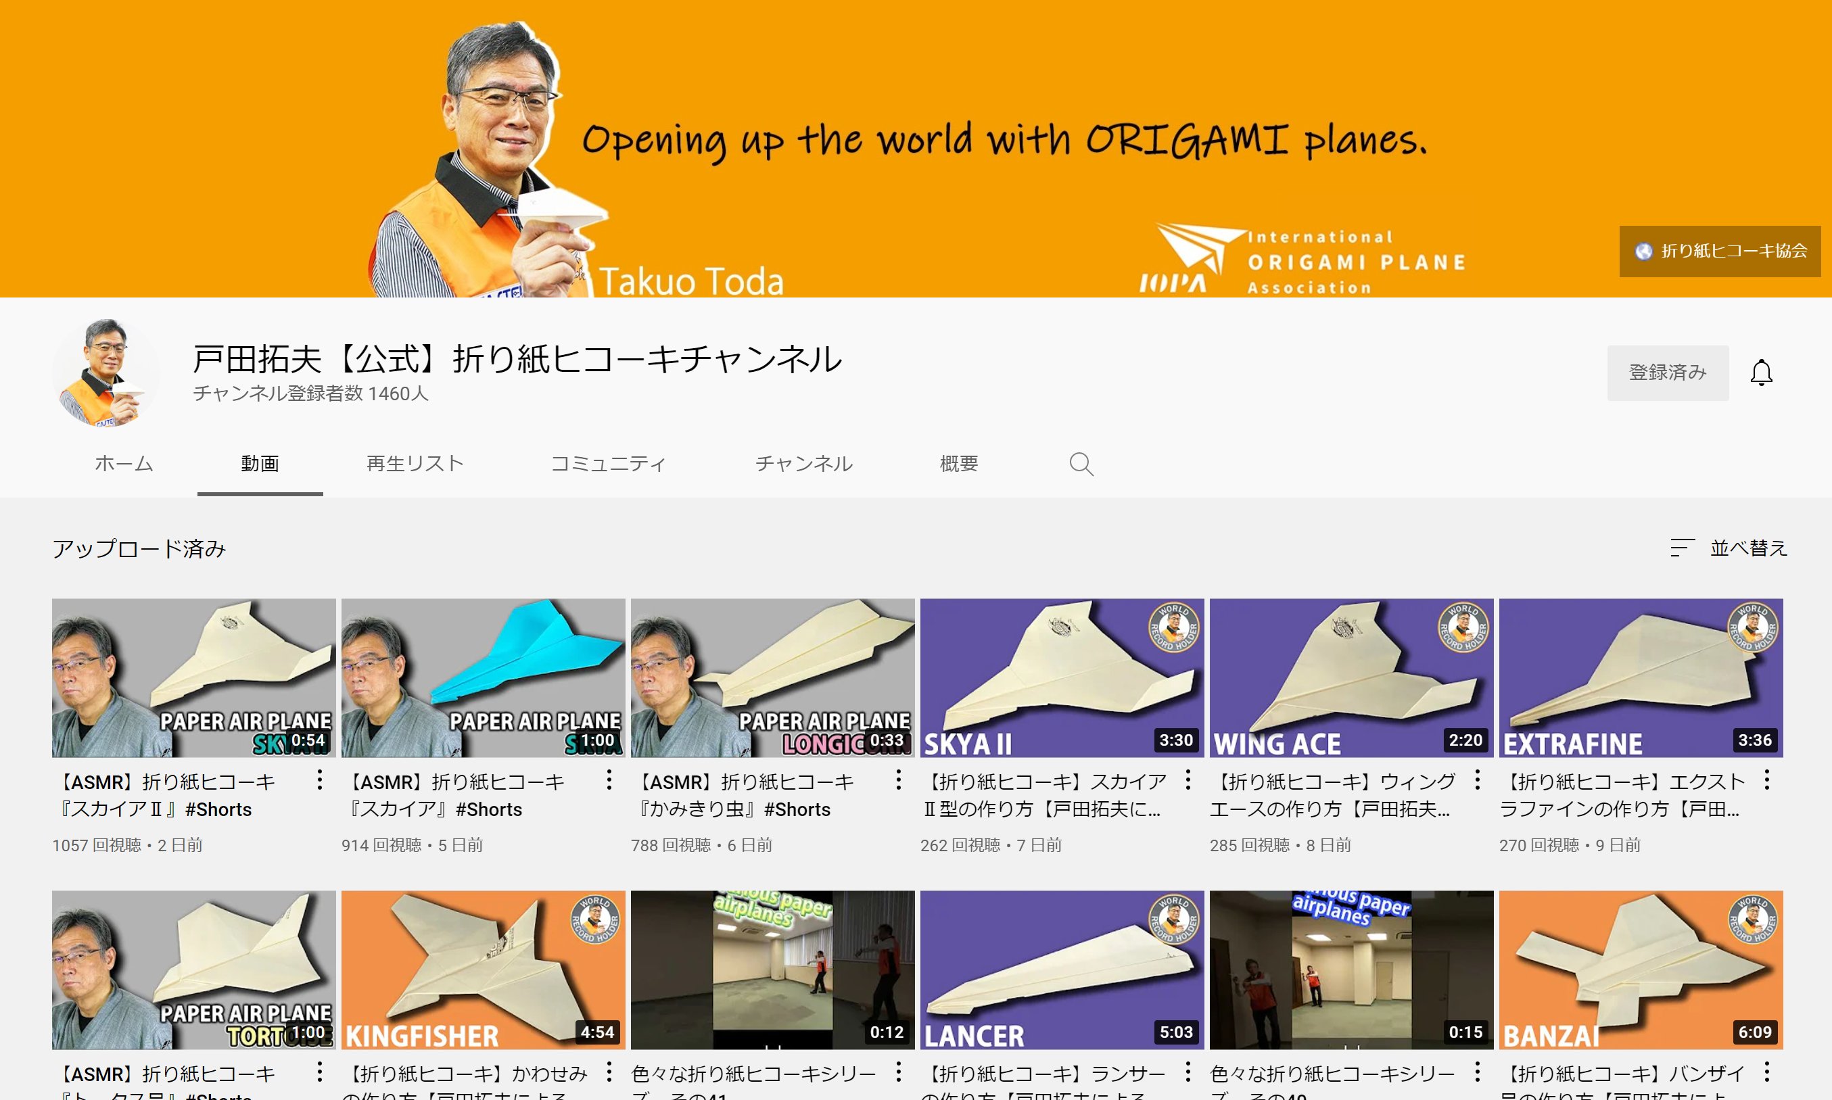Play the SKYA II video thumbnail
The image size is (1832, 1100).
click(1062, 677)
